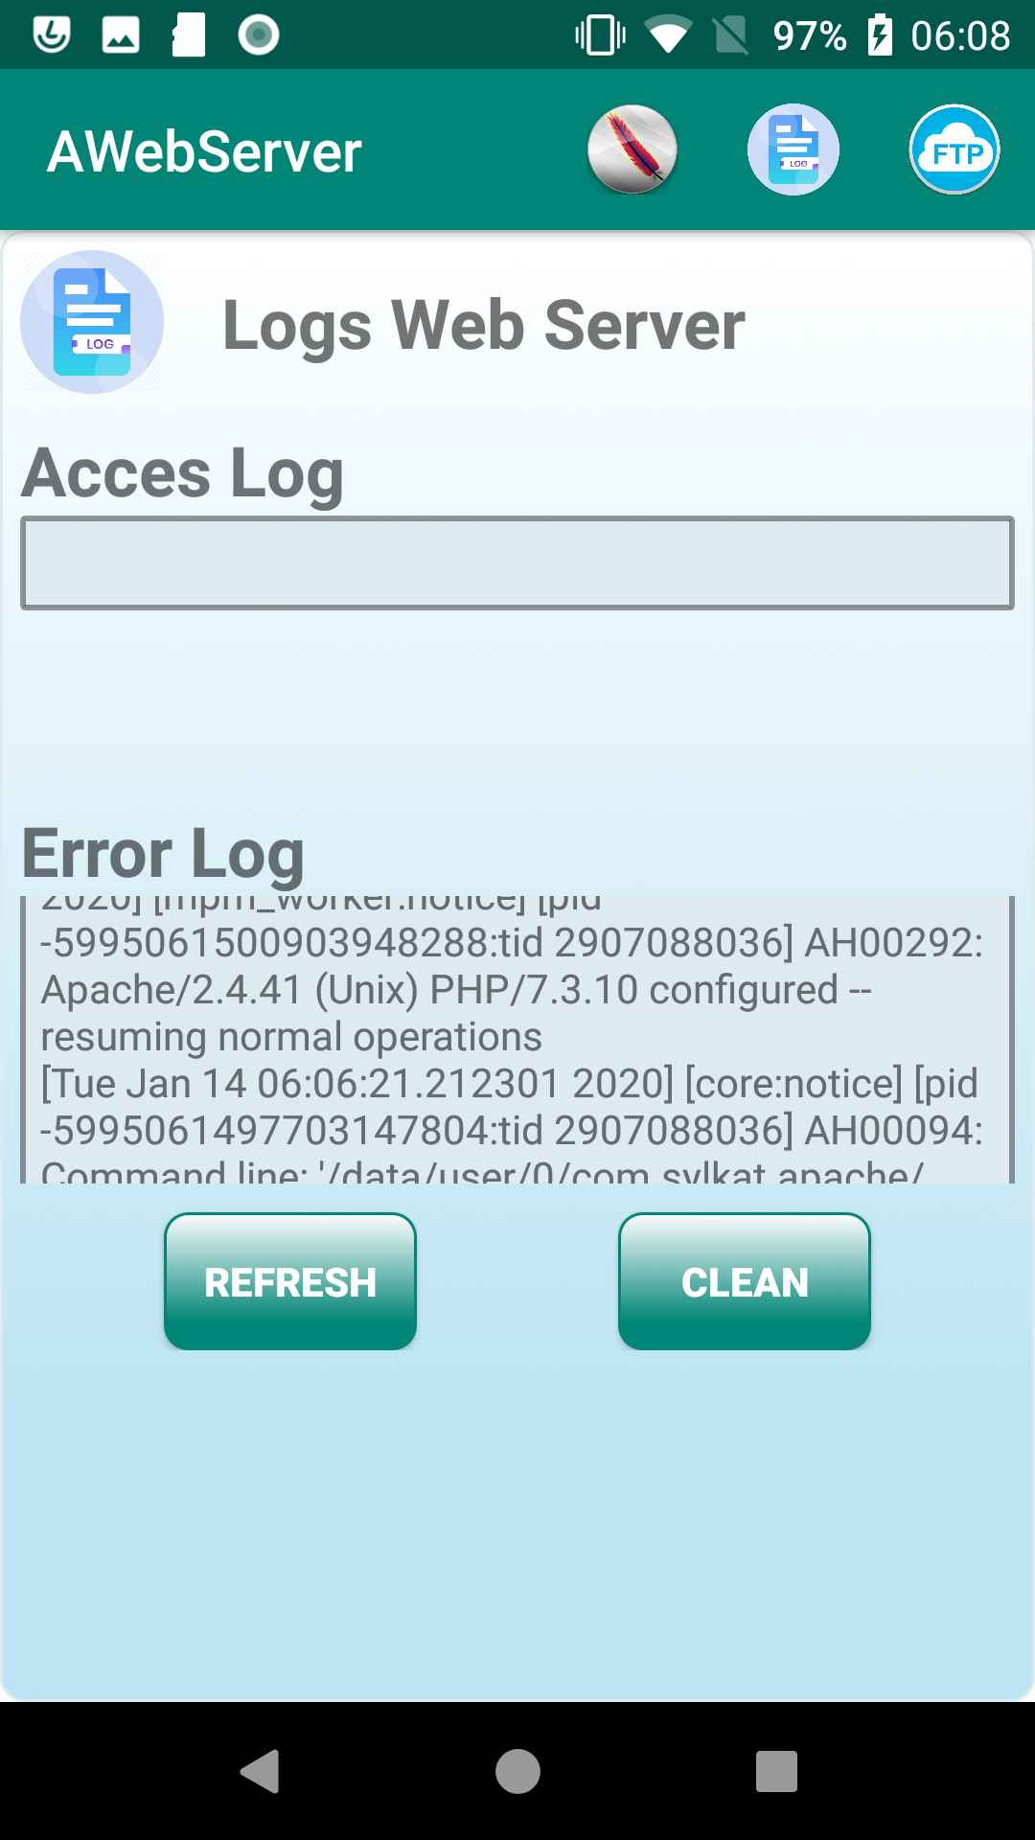Tap the picture notification icon in status bar

(121, 35)
